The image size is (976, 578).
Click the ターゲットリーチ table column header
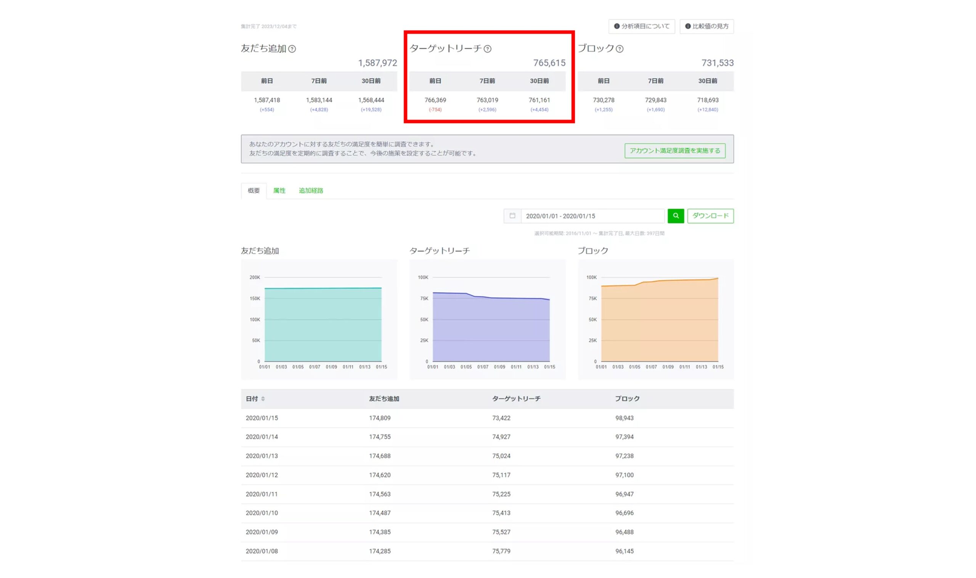point(516,399)
